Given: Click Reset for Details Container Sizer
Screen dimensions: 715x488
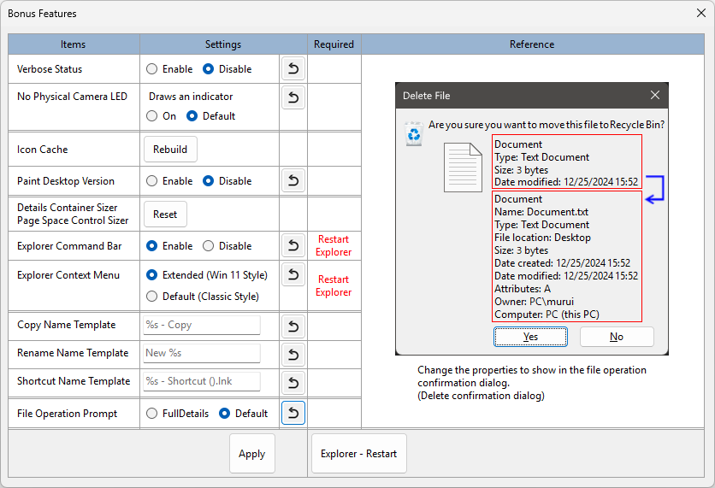Looking at the screenshot, I should pos(165,215).
